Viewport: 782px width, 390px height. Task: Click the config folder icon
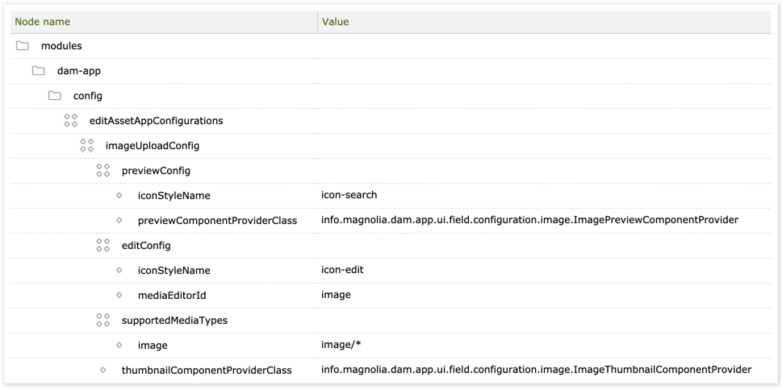(55, 96)
